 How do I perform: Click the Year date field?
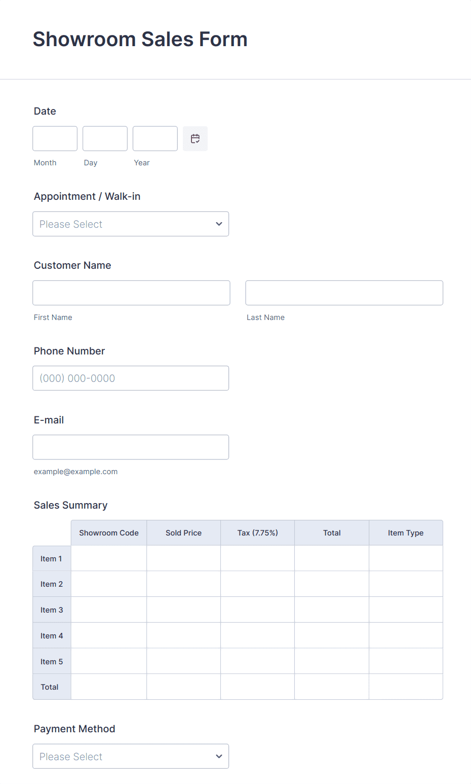pyautogui.click(x=155, y=138)
